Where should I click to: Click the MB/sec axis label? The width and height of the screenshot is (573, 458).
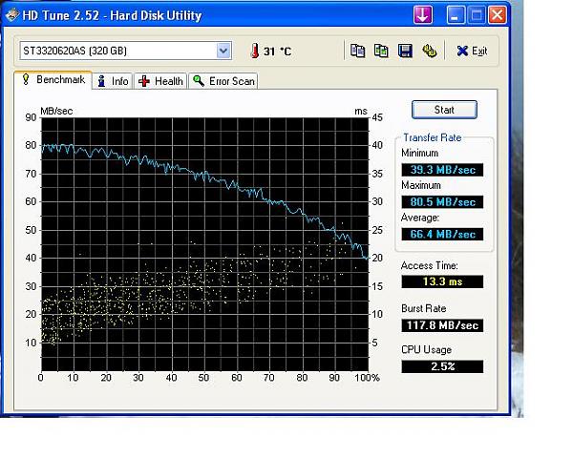pyautogui.click(x=56, y=111)
